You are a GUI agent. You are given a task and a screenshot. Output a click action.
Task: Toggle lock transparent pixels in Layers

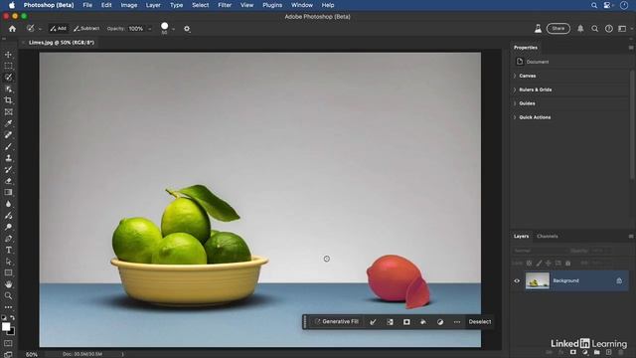pos(529,263)
